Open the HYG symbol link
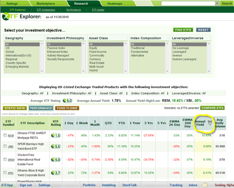 [x=11, y=173]
